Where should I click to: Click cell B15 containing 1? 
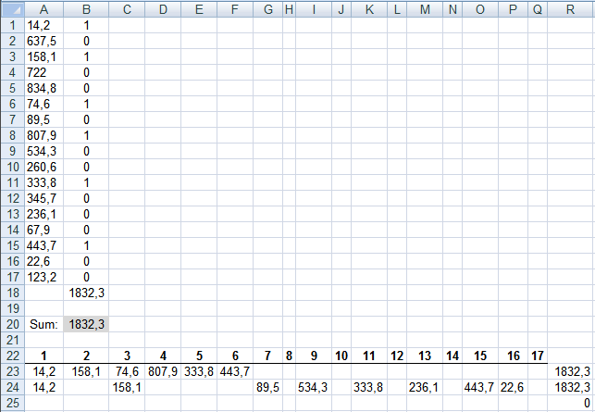click(x=86, y=245)
